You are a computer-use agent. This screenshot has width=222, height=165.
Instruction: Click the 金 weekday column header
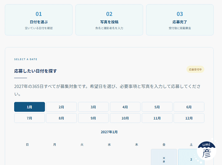click(164, 145)
